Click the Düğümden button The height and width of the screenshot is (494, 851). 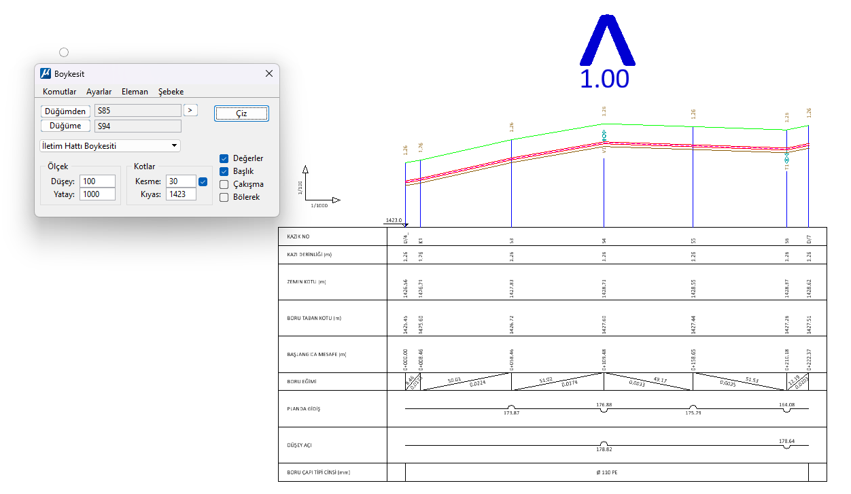(x=65, y=111)
